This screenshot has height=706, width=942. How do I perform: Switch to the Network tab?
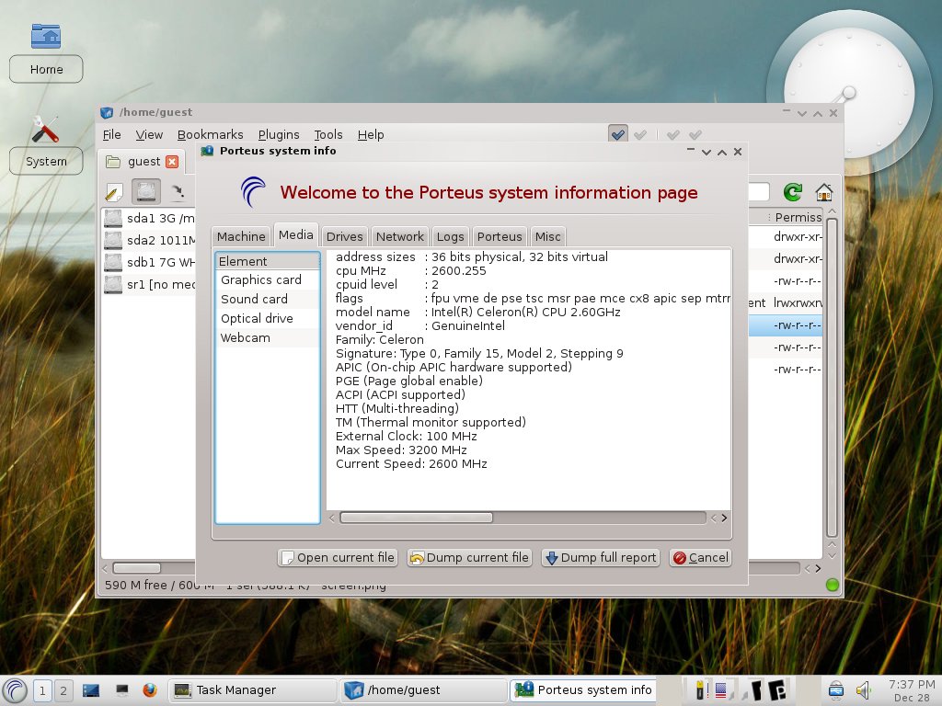tap(399, 236)
